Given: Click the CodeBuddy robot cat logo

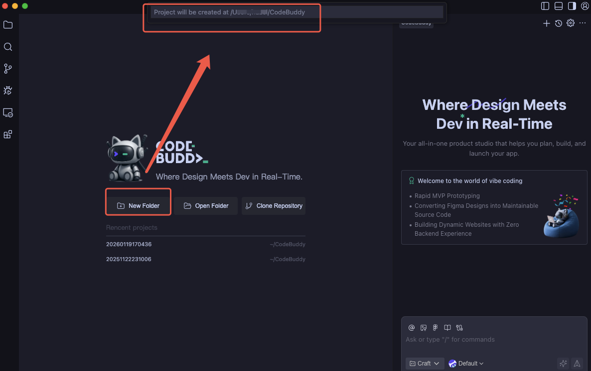Looking at the screenshot, I should 127,158.
